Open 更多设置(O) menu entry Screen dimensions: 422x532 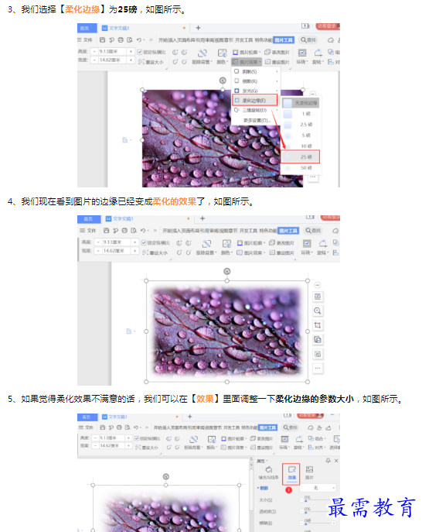point(256,121)
